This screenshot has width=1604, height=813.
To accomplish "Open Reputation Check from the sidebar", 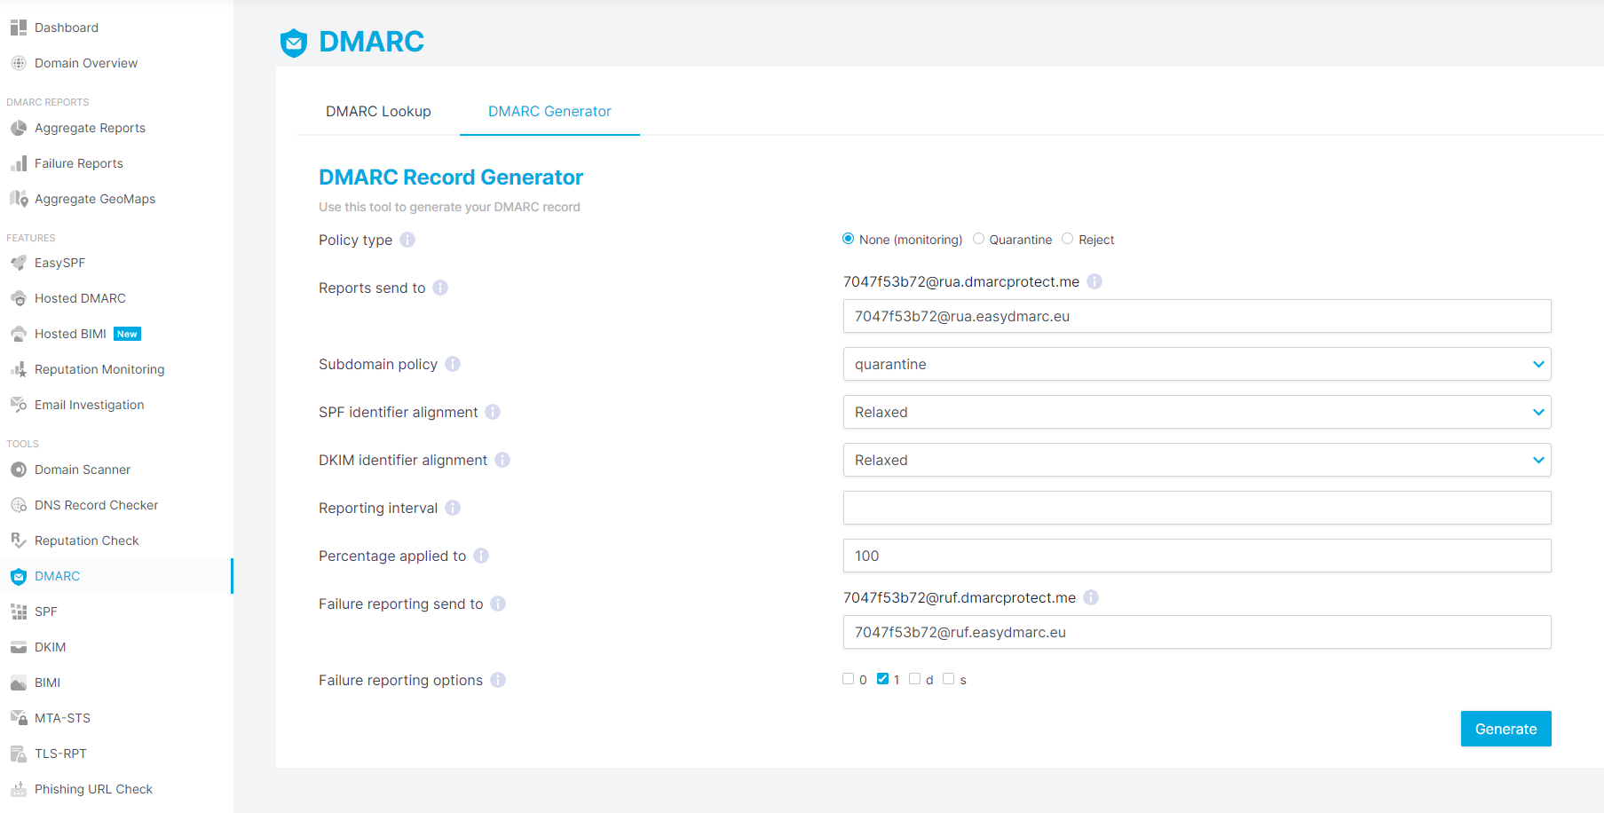I will point(86,540).
